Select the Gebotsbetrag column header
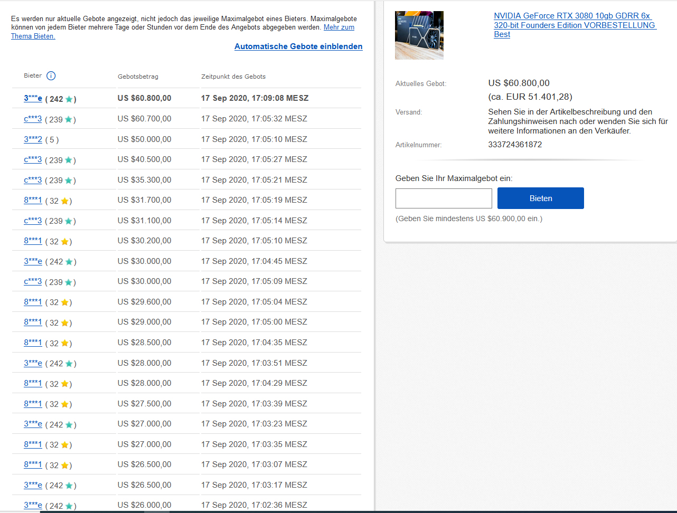This screenshot has height=513, width=677. [138, 77]
